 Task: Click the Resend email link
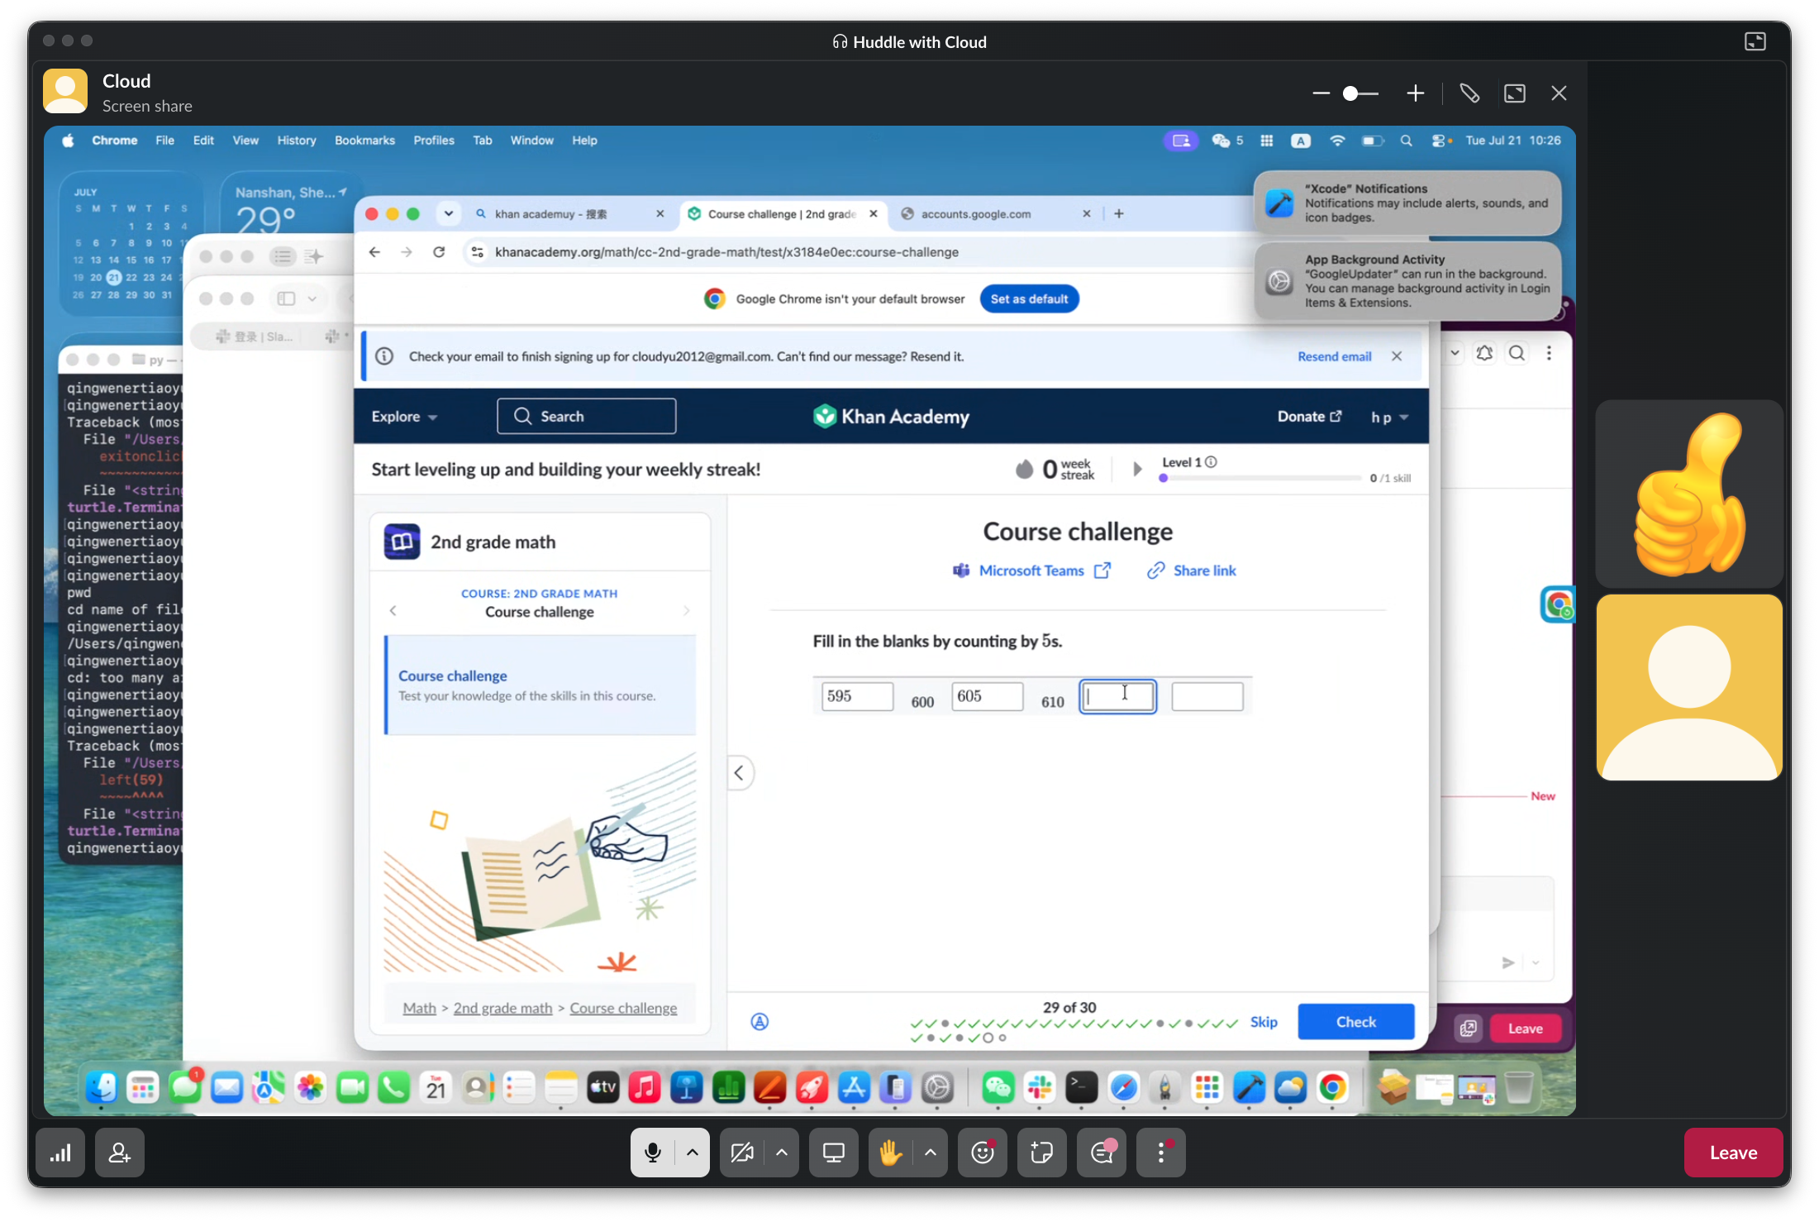(1334, 356)
